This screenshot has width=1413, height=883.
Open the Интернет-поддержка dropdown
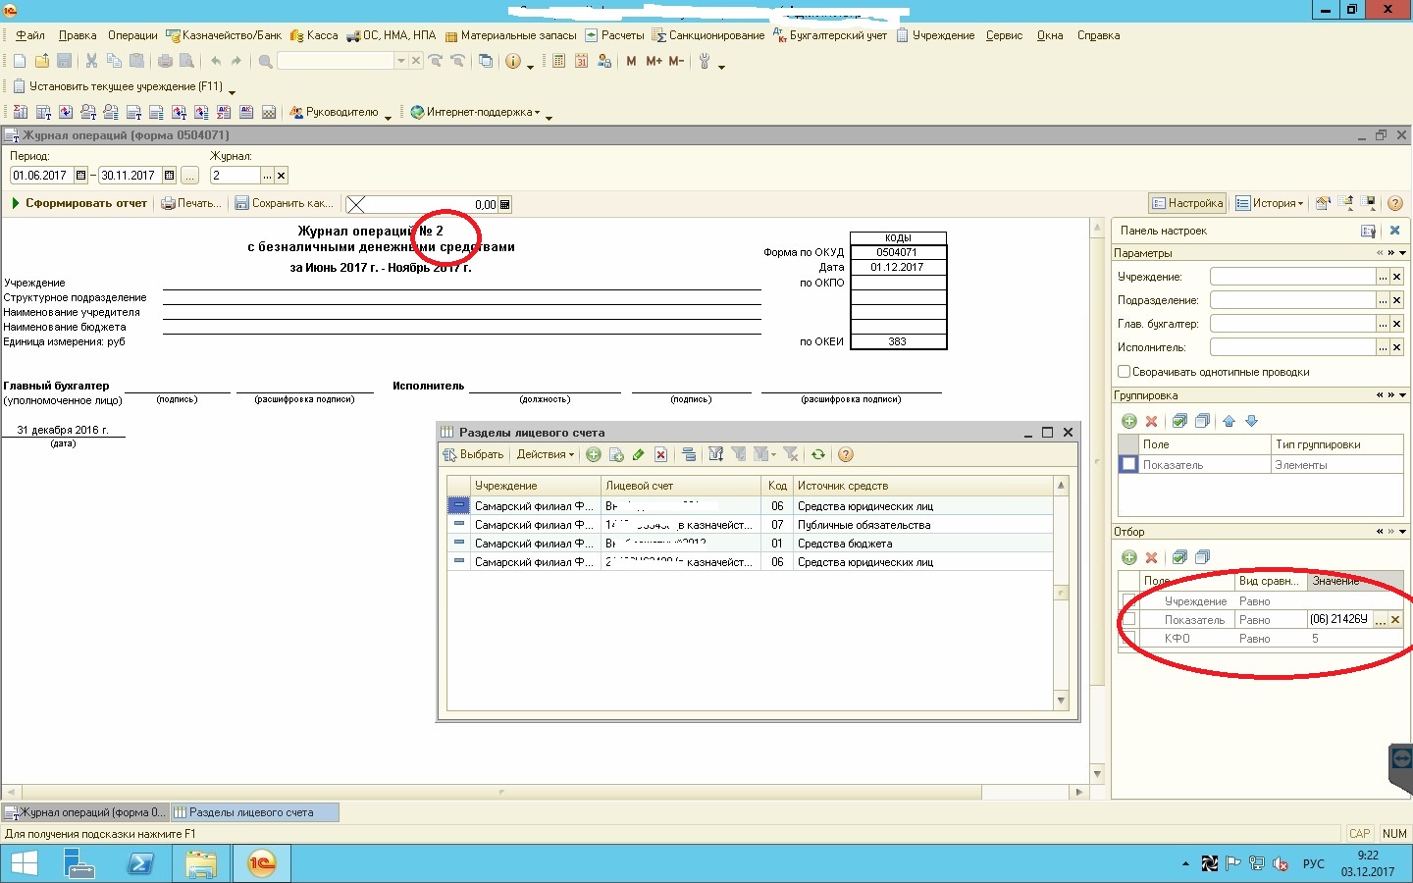[x=475, y=112]
